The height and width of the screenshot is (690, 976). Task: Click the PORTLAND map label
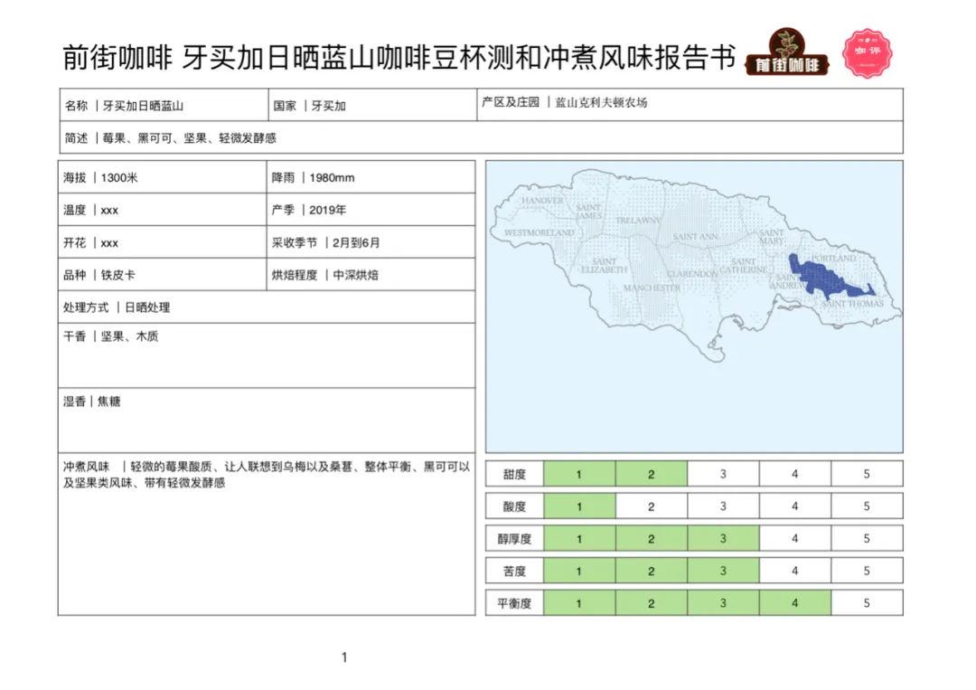(834, 257)
